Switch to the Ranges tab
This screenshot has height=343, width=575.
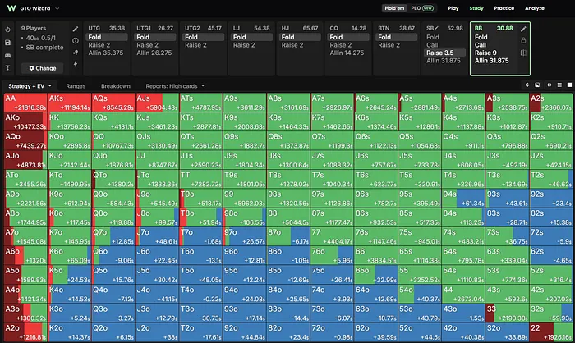coord(76,86)
